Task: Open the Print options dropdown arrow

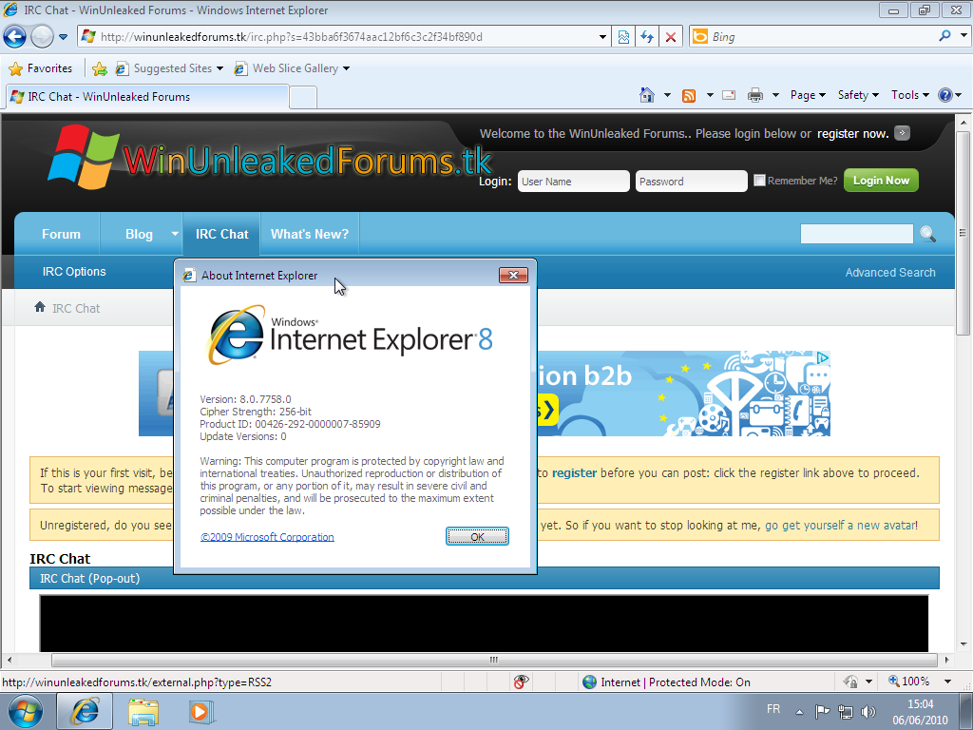Action: 775,95
